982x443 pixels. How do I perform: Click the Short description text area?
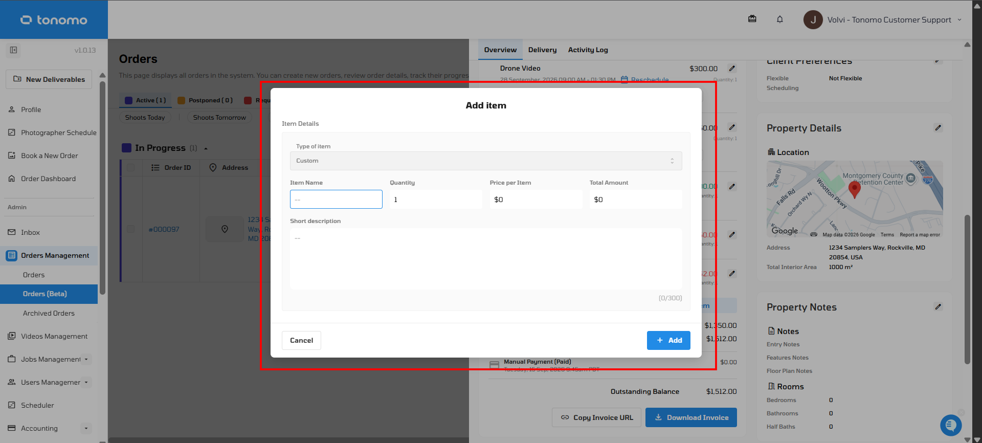tap(486, 259)
